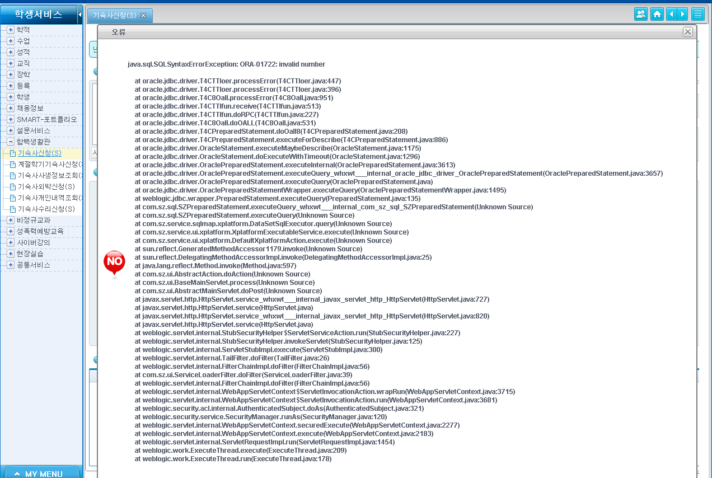Image resolution: width=712 pixels, height=478 pixels.
Task: Close the 오류 error dialog
Action: tap(688, 32)
